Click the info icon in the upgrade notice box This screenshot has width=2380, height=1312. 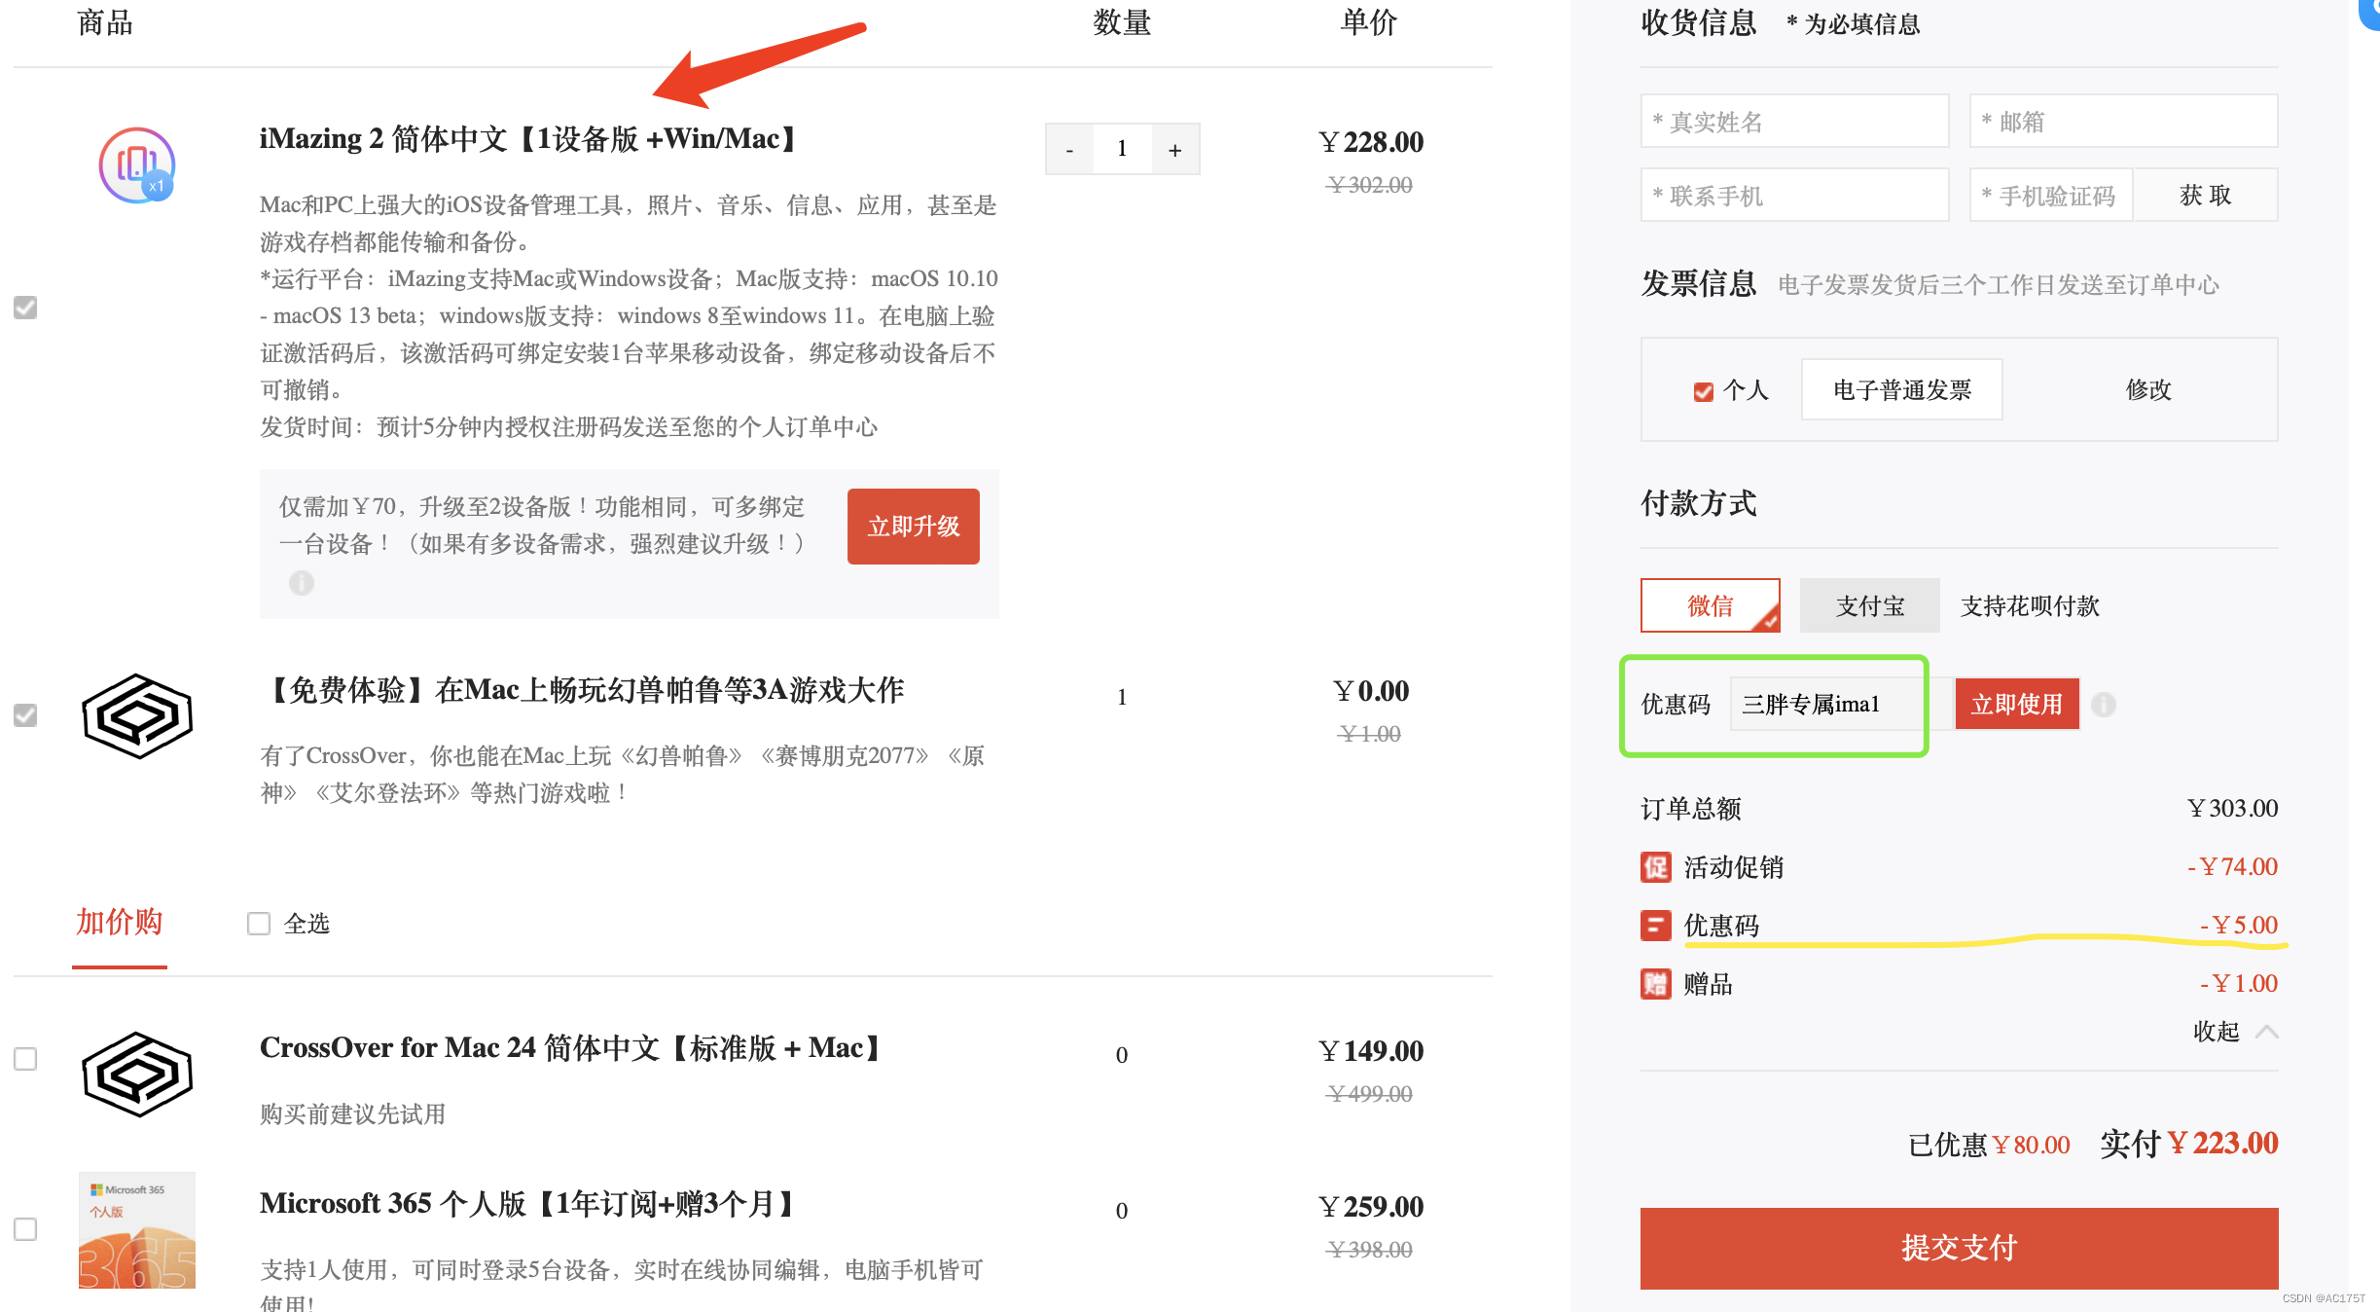(x=302, y=583)
